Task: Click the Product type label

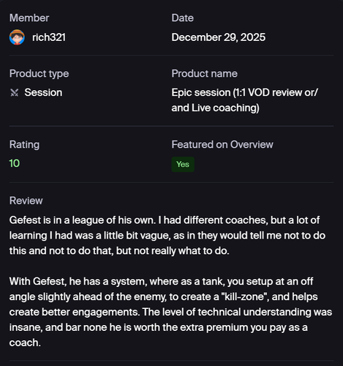Action: click(x=39, y=74)
